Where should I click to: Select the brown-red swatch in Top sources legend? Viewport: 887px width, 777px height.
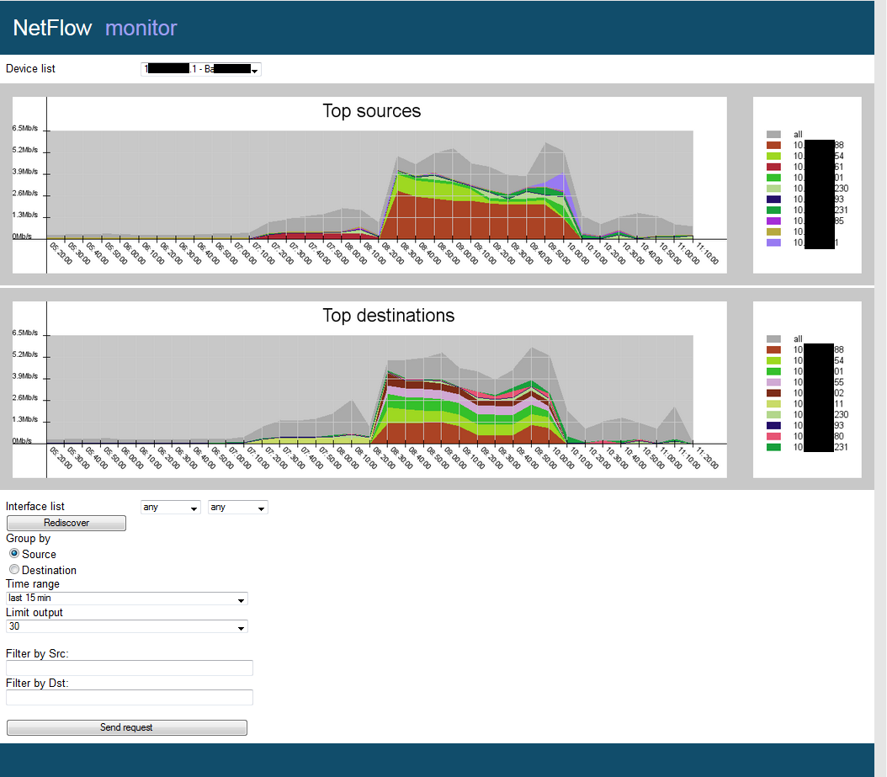[773, 145]
